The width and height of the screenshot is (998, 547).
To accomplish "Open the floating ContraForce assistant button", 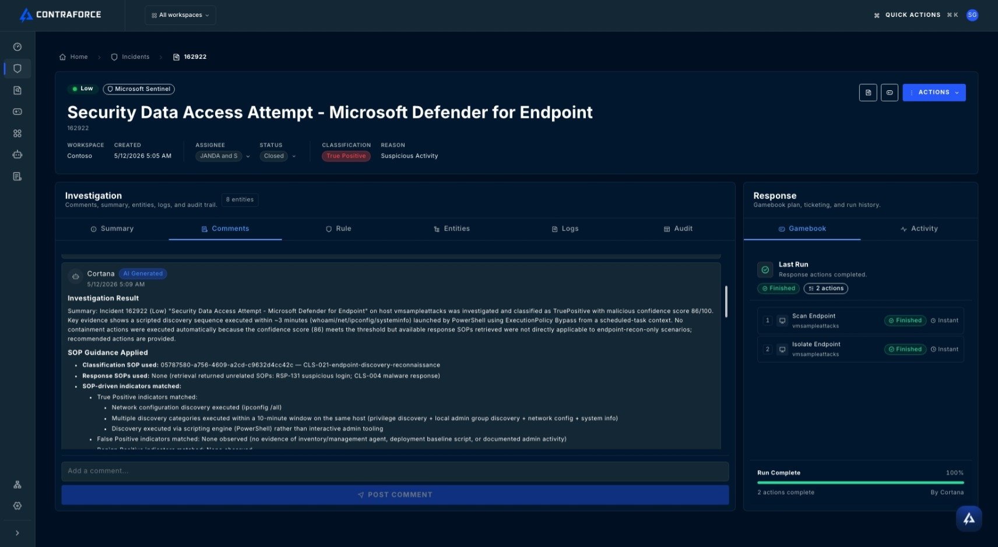I will pos(969,518).
